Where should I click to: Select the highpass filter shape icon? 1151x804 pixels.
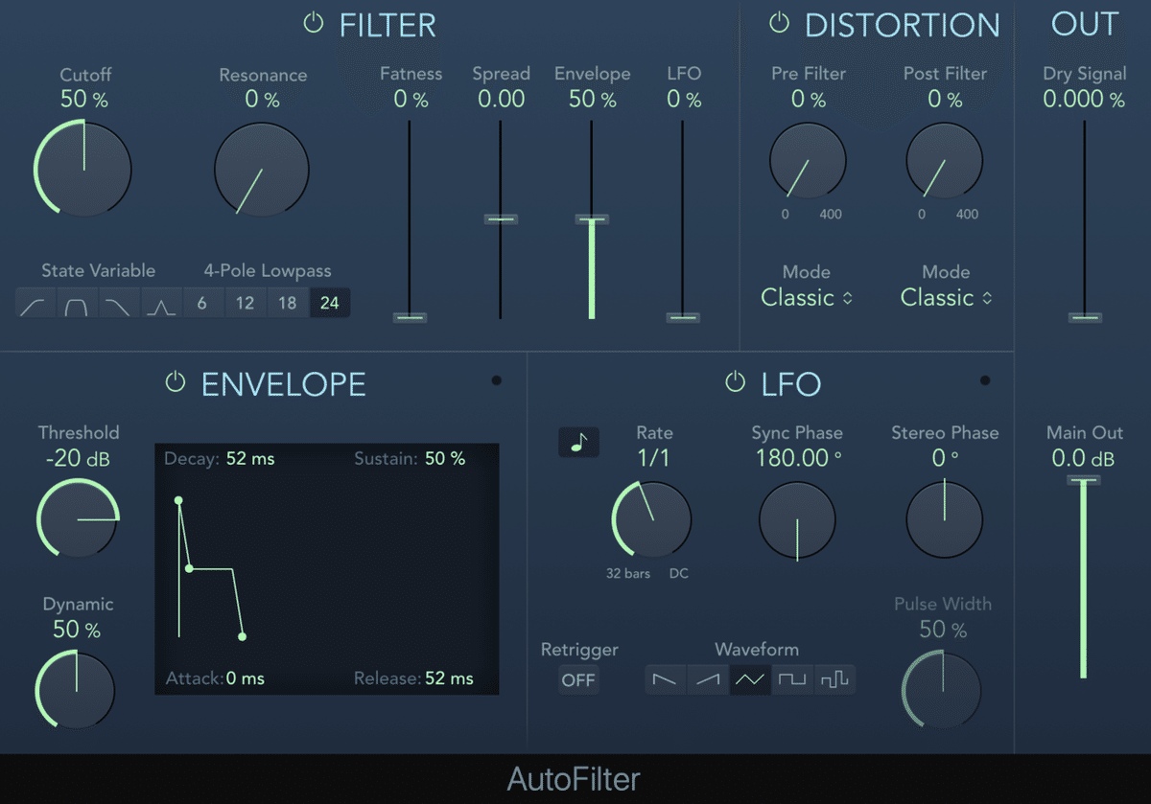coord(35,304)
